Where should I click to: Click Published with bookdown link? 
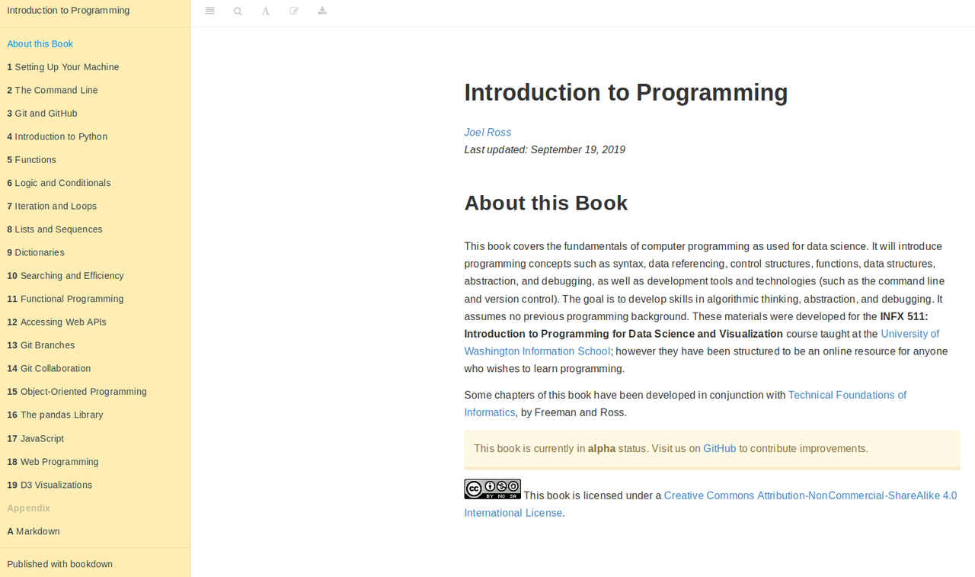coord(59,564)
